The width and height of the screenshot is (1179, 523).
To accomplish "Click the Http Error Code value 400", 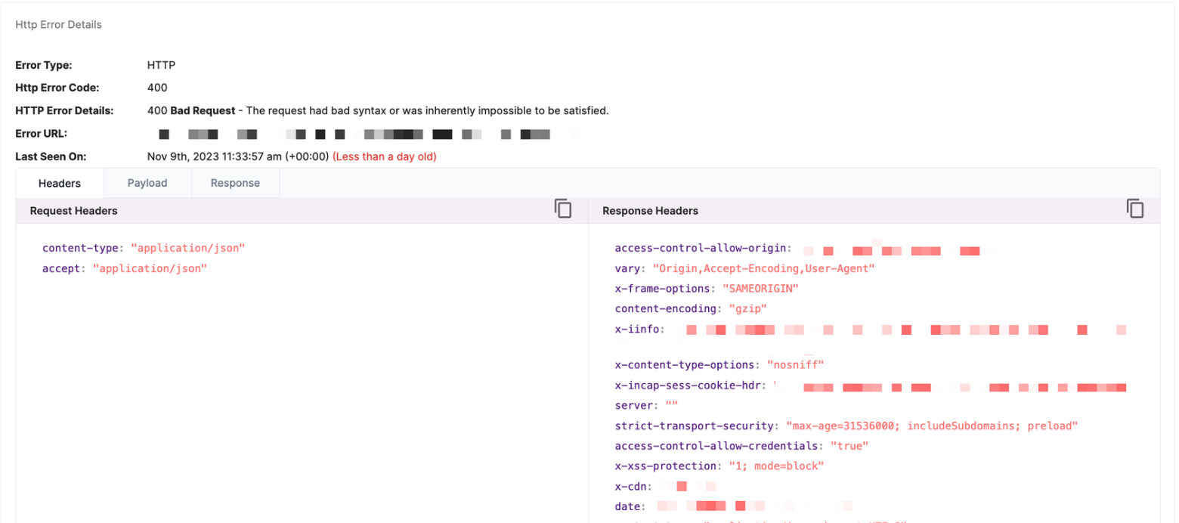I will pos(157,88).
